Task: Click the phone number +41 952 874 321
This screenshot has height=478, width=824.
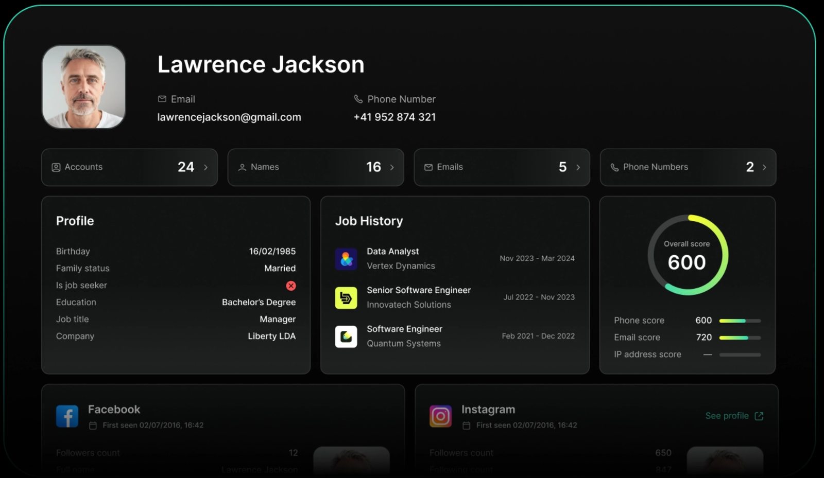Action: [394, 117]
